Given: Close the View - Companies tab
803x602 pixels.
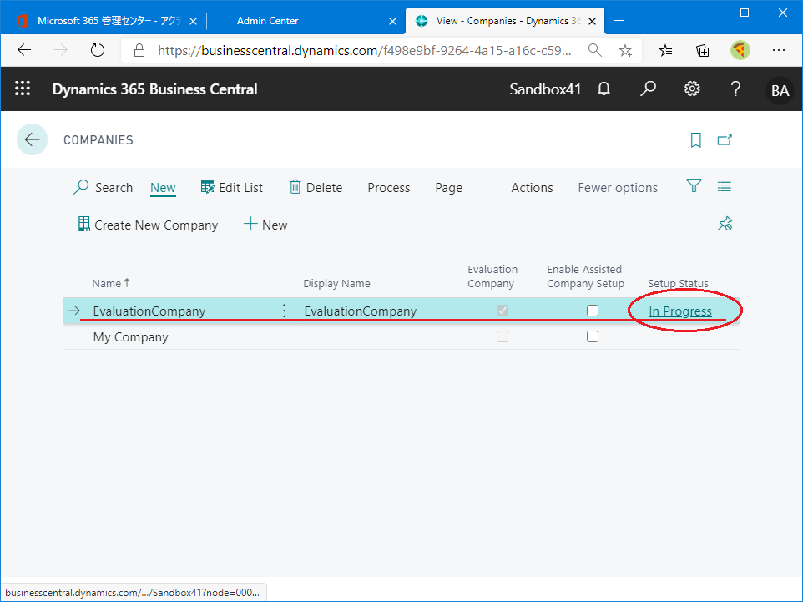Looking at the screenshot, I should click(x=592, y=21).
